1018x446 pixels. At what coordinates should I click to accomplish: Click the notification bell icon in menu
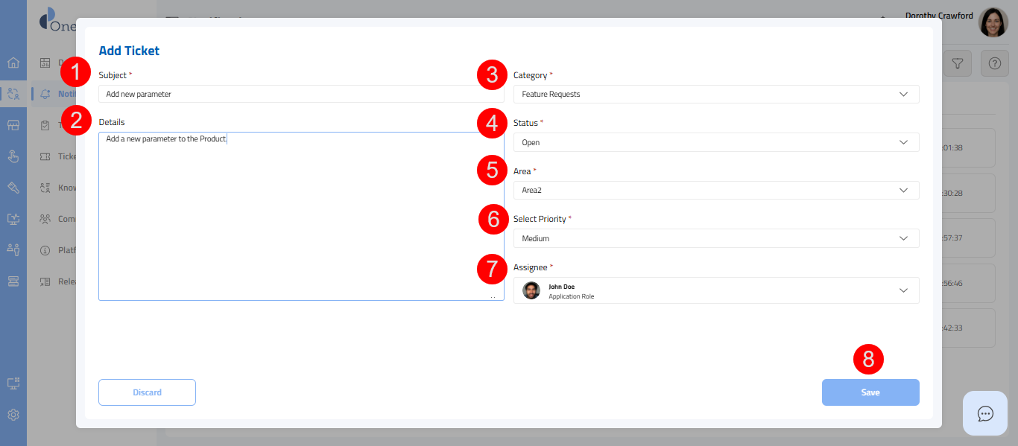(45, 94)
